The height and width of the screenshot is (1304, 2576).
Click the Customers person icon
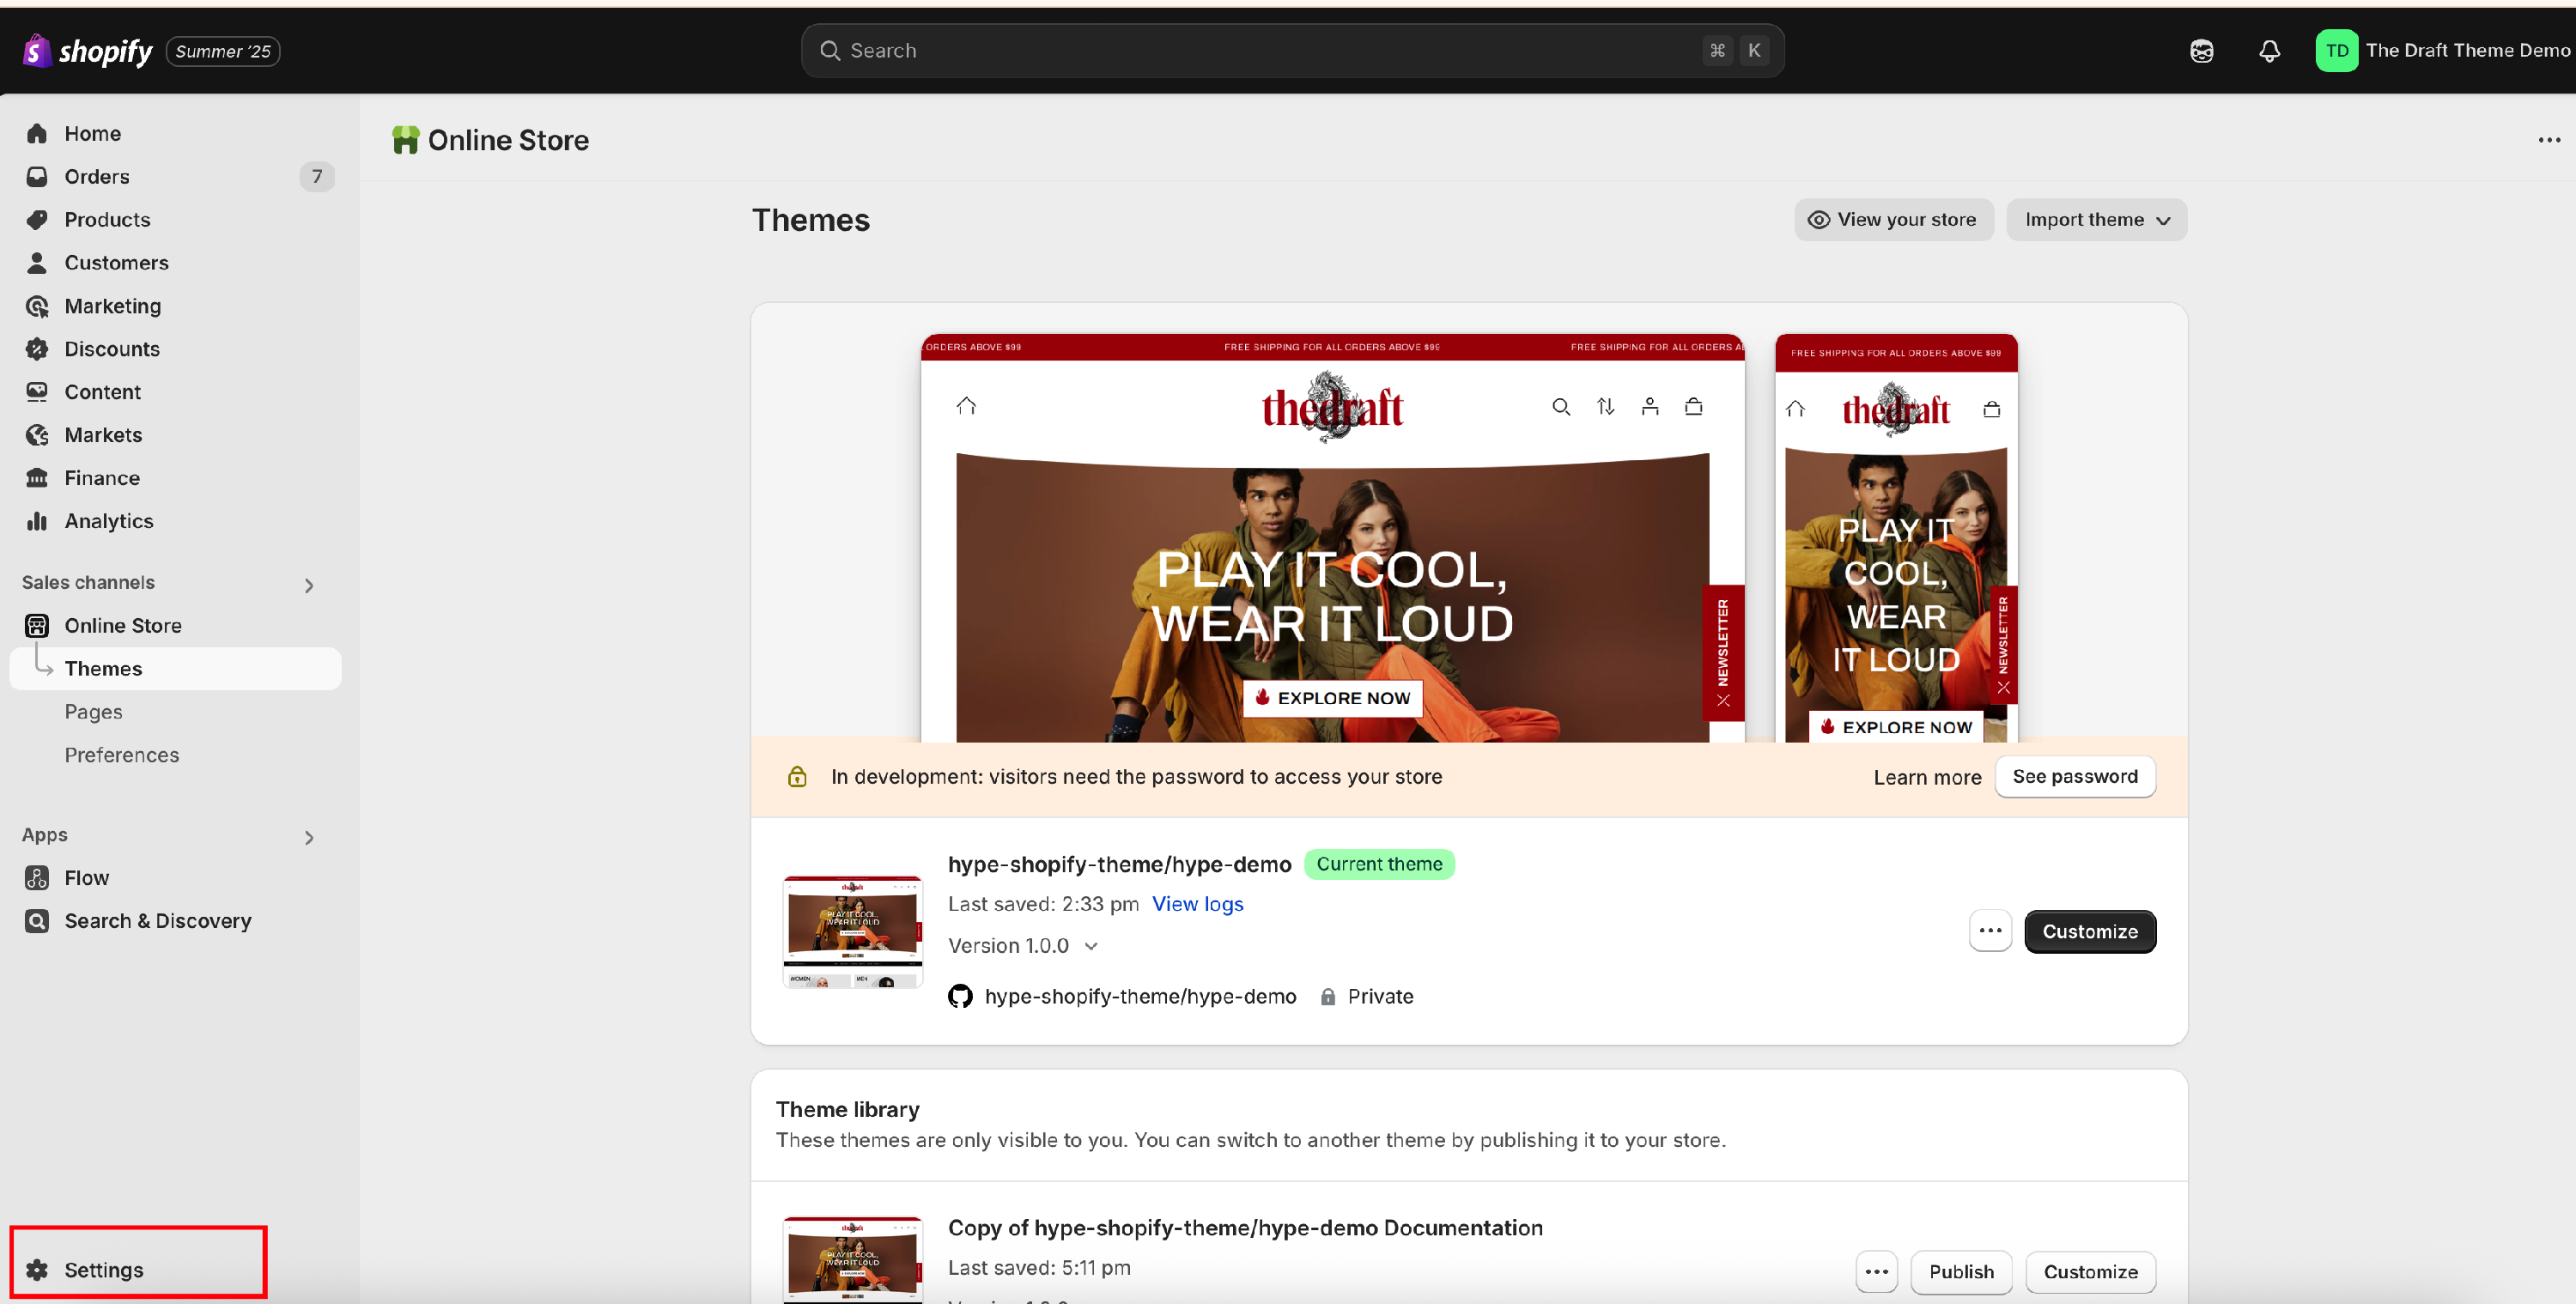pos(37,262)
